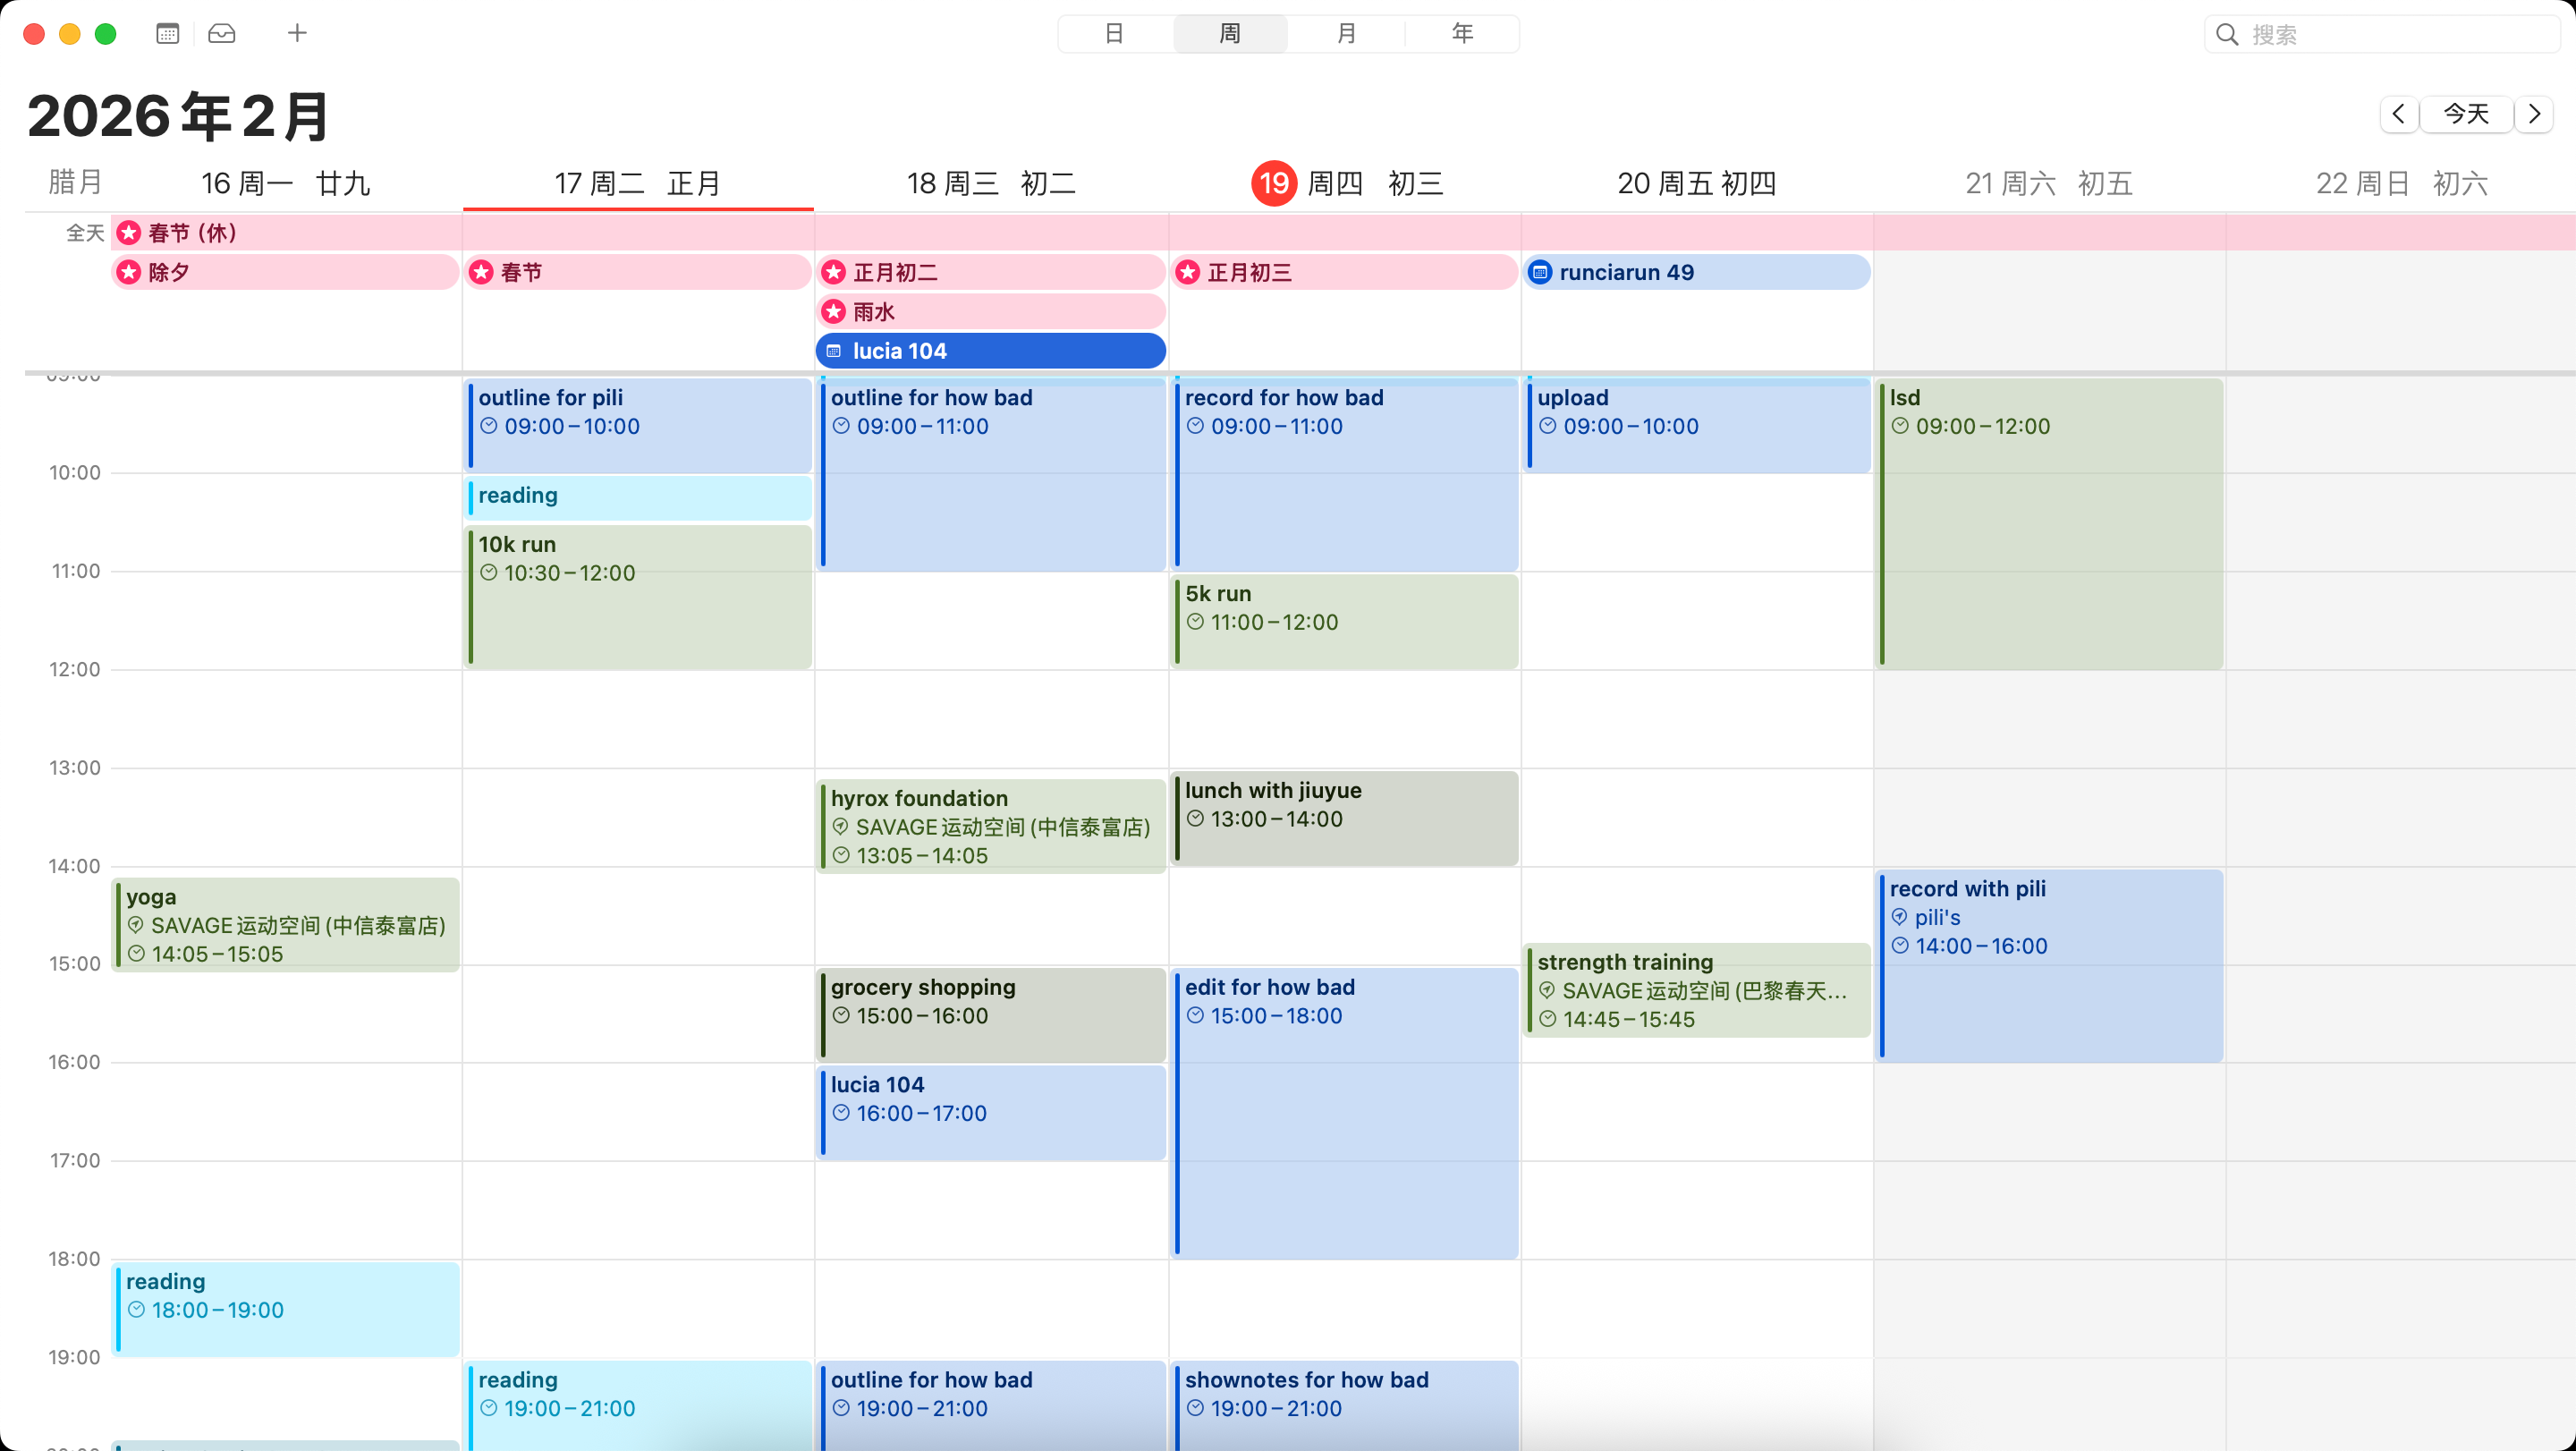Open the inbox tray icon
The image size is (2576, 1451).
(x=221, y=33)
